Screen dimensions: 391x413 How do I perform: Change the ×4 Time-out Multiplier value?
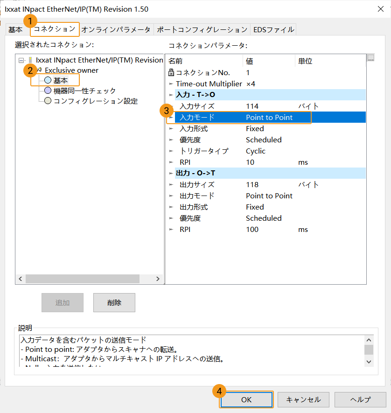[251, 84]
